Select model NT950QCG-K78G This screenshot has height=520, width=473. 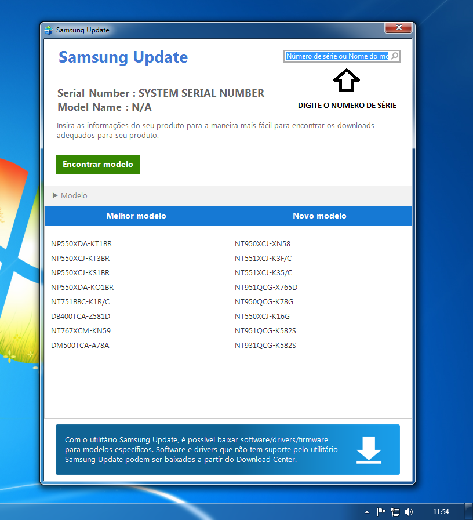click(x=264, y=302)
